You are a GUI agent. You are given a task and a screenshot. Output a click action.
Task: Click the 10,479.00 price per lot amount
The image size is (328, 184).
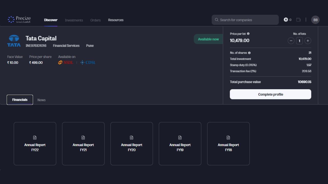click(x=240, y=40)
